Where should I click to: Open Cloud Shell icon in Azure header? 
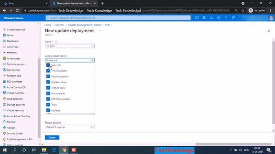coord(197,18)
